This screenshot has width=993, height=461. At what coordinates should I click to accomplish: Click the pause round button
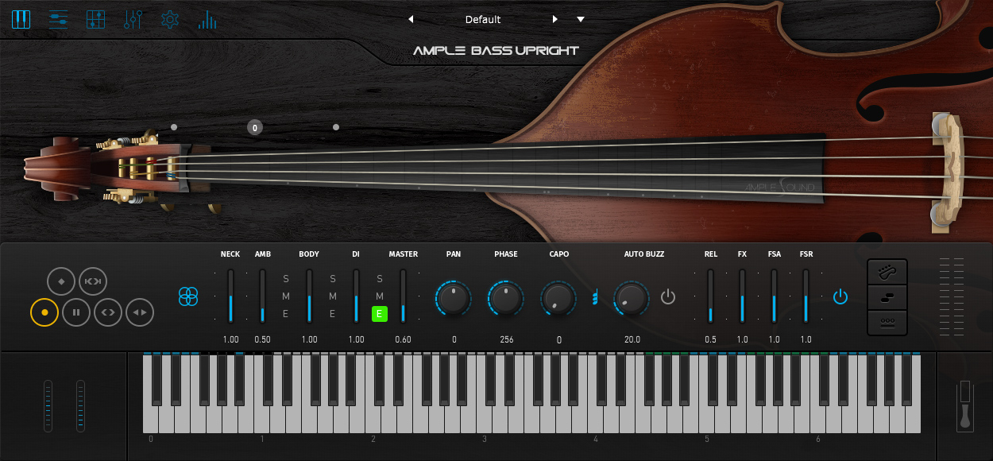(76, 312)
